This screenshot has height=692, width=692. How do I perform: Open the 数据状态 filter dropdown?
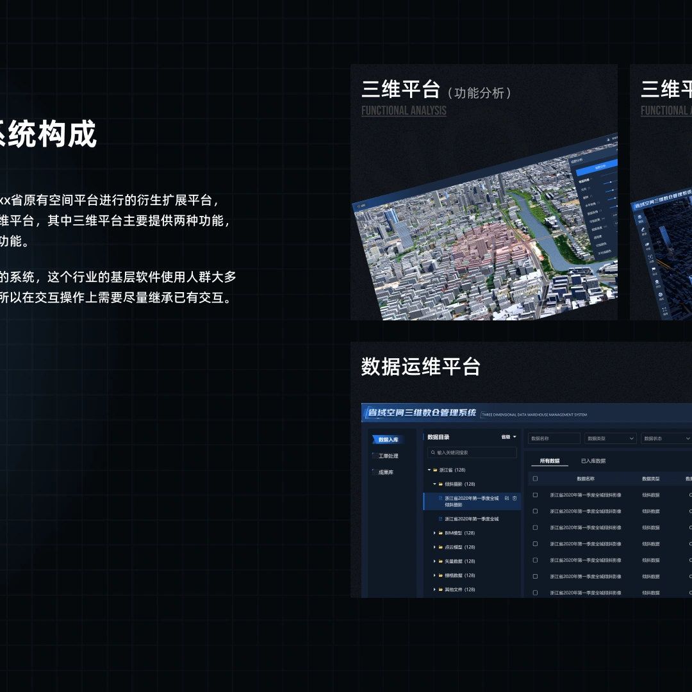coord(666,438)
